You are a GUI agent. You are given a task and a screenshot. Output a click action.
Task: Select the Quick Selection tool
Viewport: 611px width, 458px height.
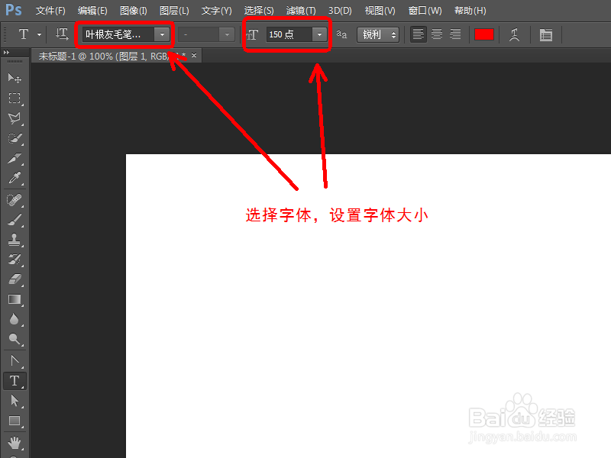15,138
